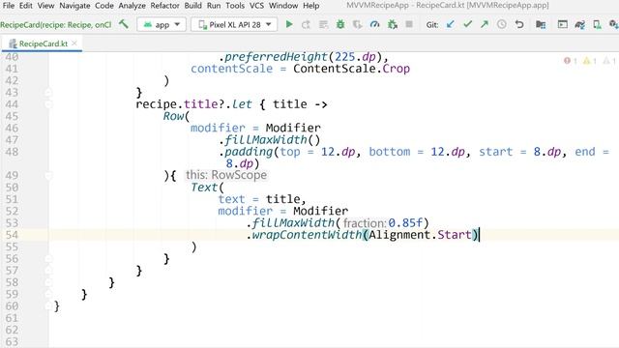Commit changes with the Git checkmark
This screenshot has width=619, height=348.
pyautogui.click(x=467, y=24)
